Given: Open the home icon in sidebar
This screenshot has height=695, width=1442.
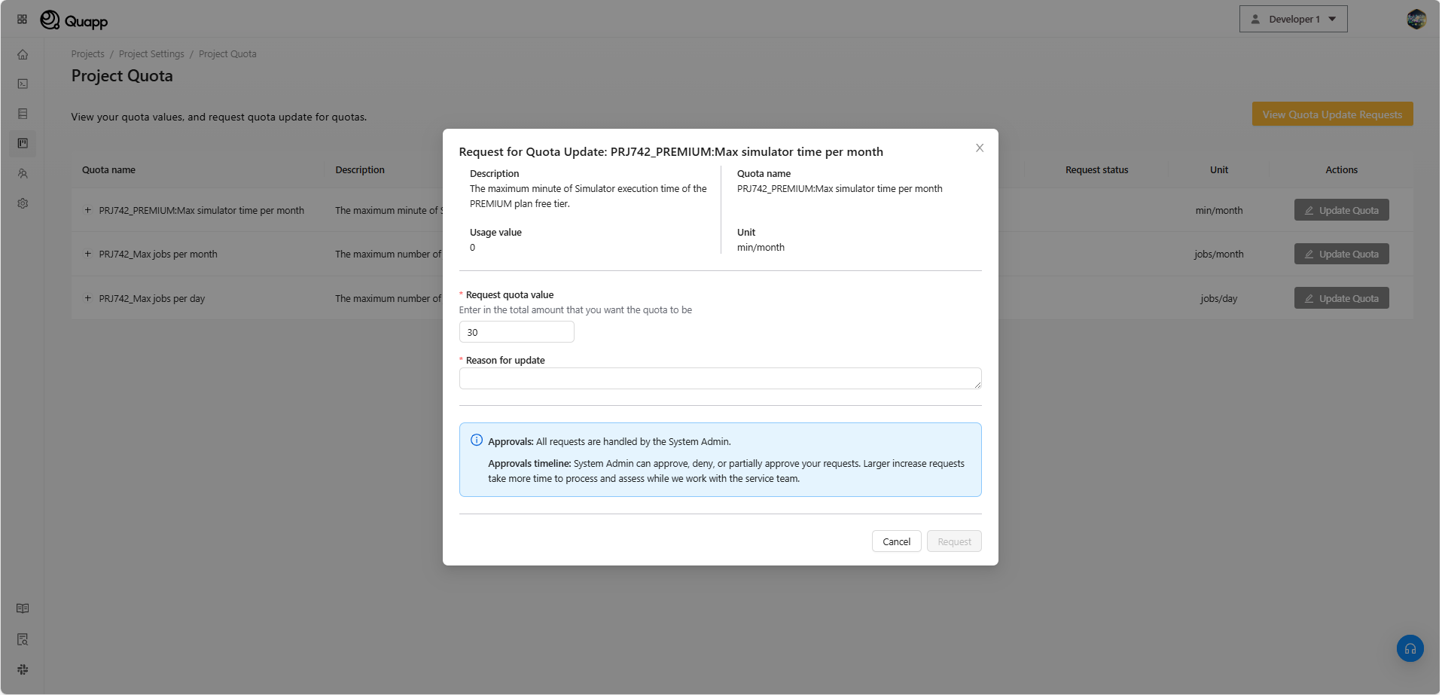Looking at the screenshot, I should point(23,54).
